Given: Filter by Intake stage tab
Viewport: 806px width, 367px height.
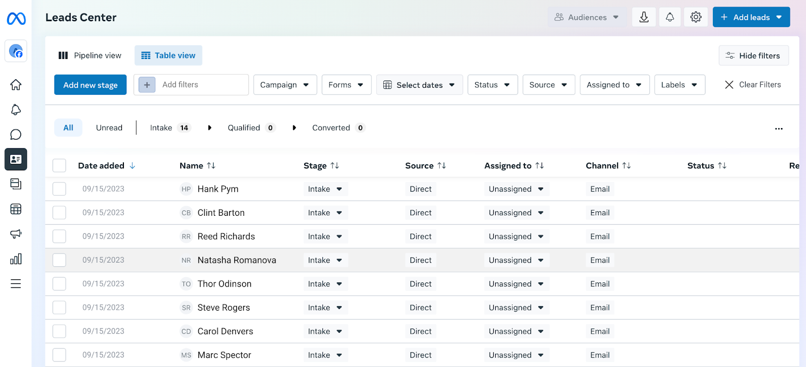Looking at the screenshot, I should coord(170,128).
